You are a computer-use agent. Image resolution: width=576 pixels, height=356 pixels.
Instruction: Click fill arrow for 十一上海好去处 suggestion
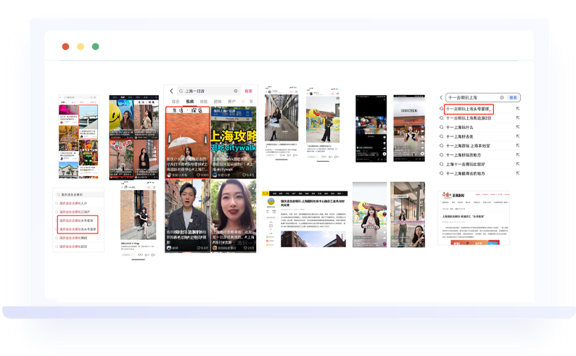(x=518, y=136)
